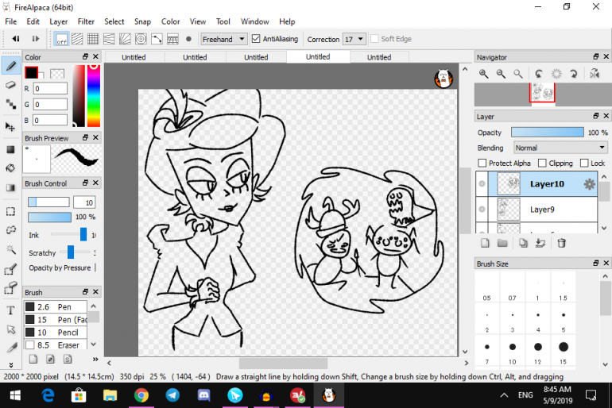Open Layer10 settings gear
Screen dimensions: 612x408
click(589, 184)
